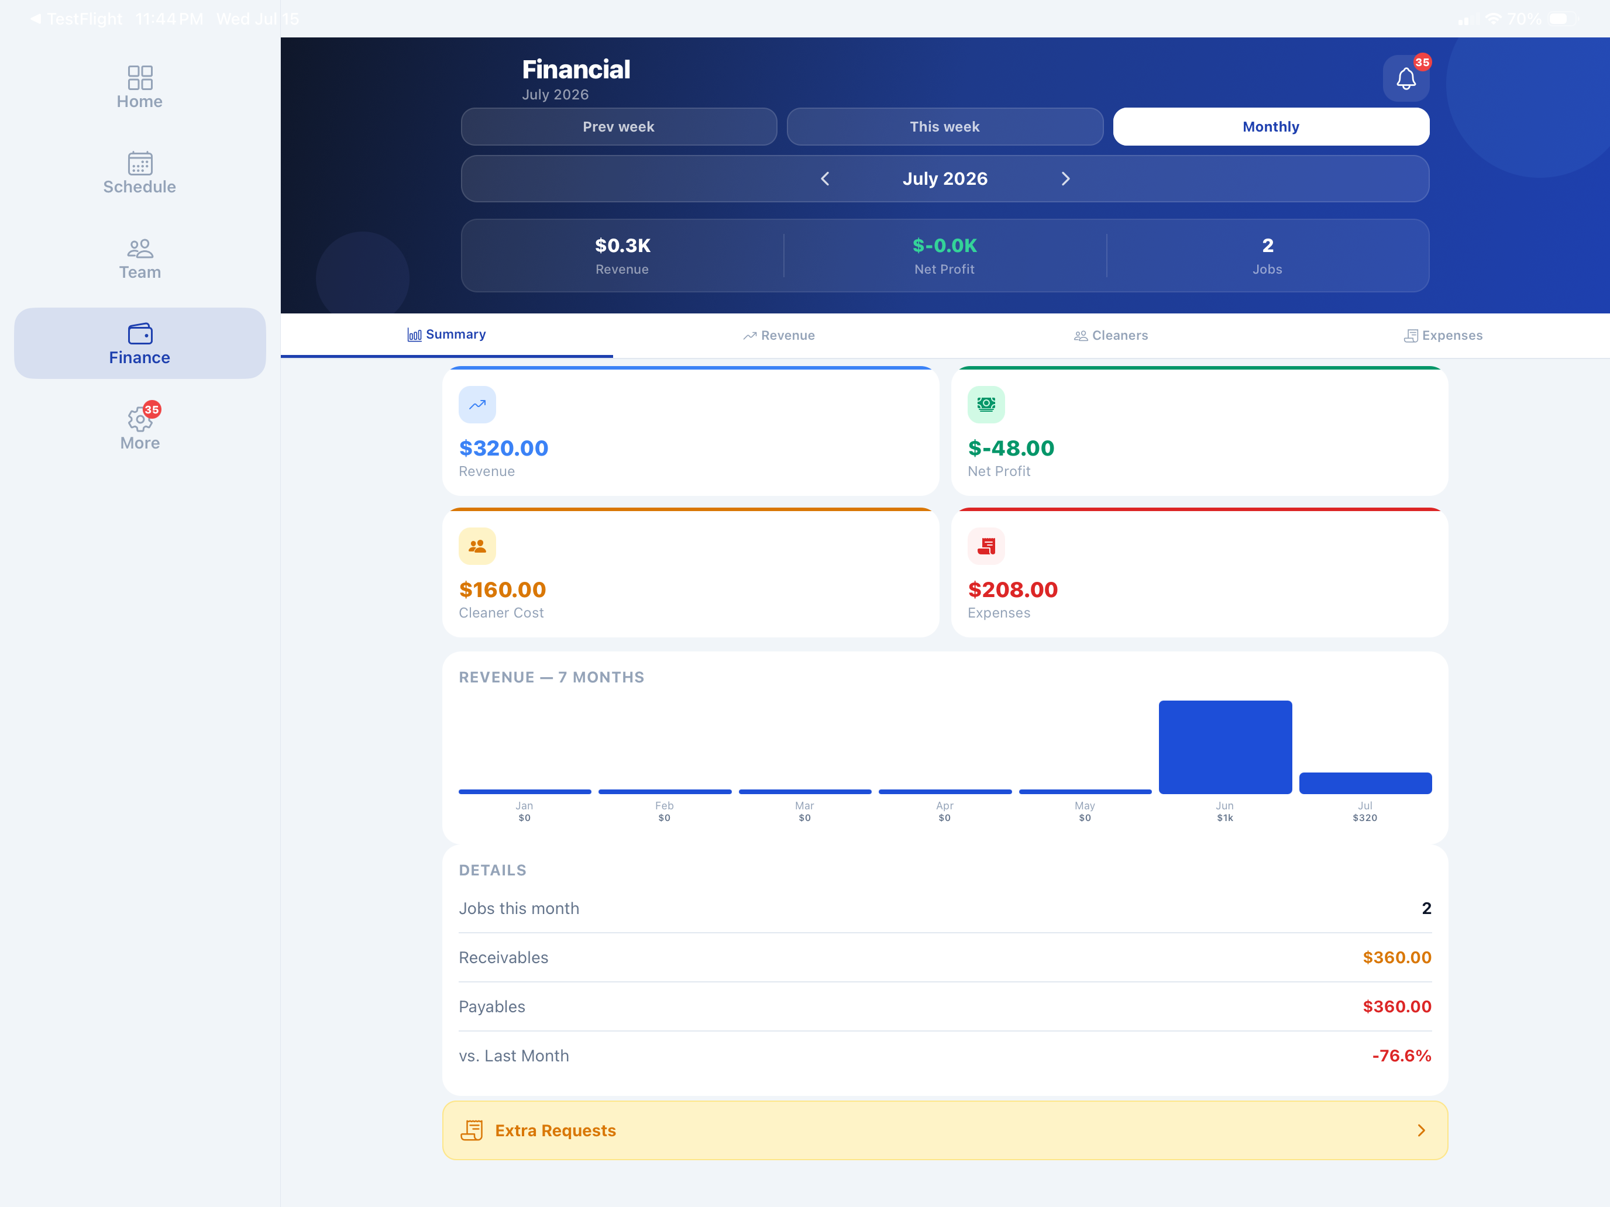This screenshot has width=1610, height=1207.
Task: Expand Extra Requests via right chevron
Action: [x=1421, y=1130]
